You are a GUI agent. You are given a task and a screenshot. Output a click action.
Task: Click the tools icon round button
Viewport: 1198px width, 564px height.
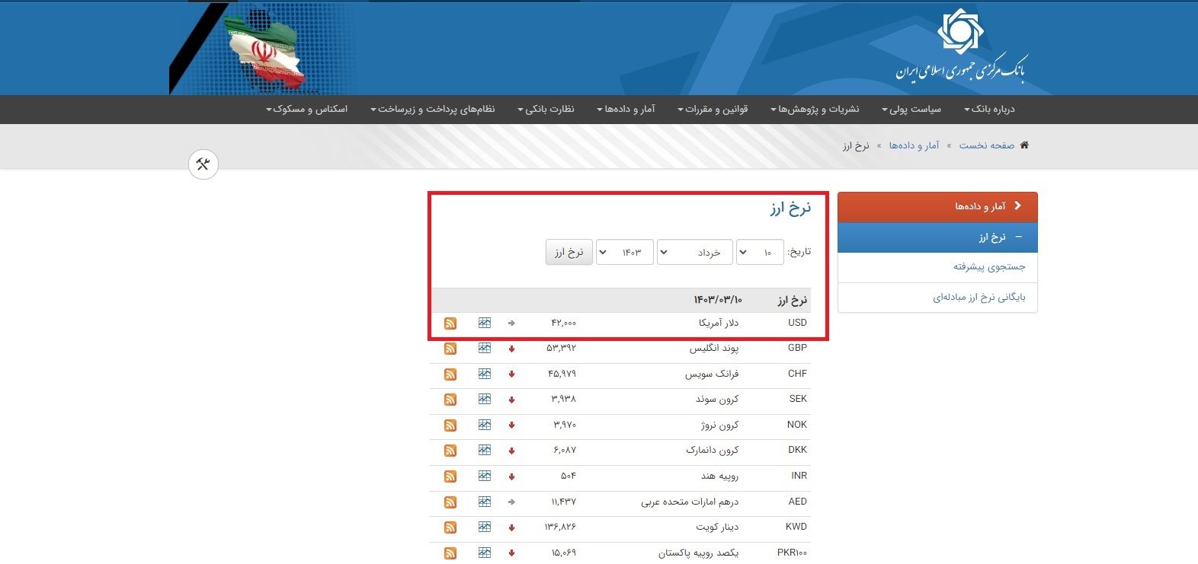[x=203, y=164]
